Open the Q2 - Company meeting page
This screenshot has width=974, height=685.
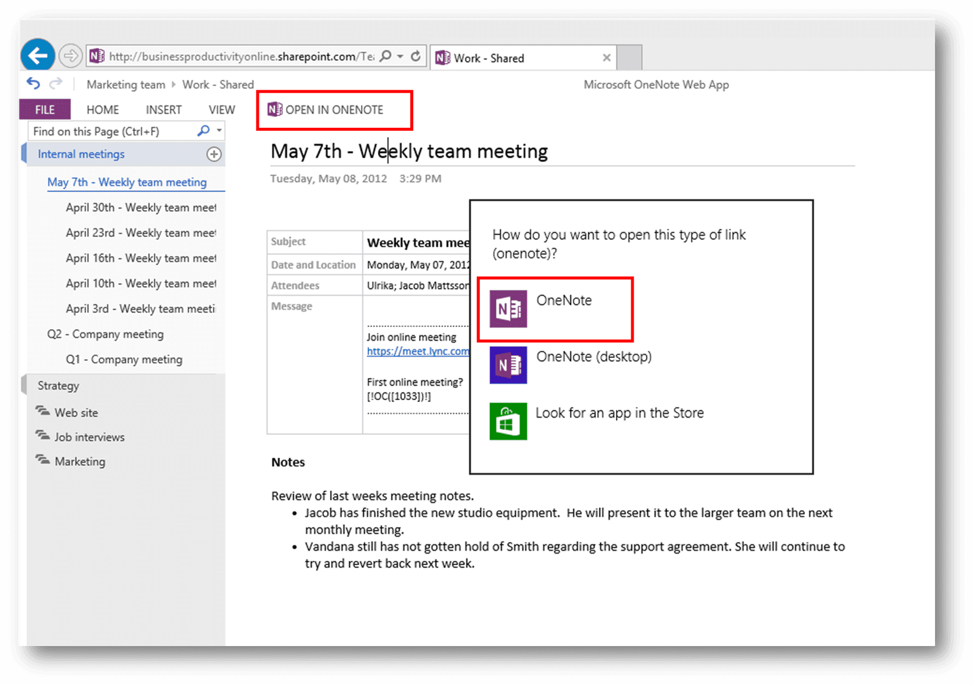click(x=105, y=334)
